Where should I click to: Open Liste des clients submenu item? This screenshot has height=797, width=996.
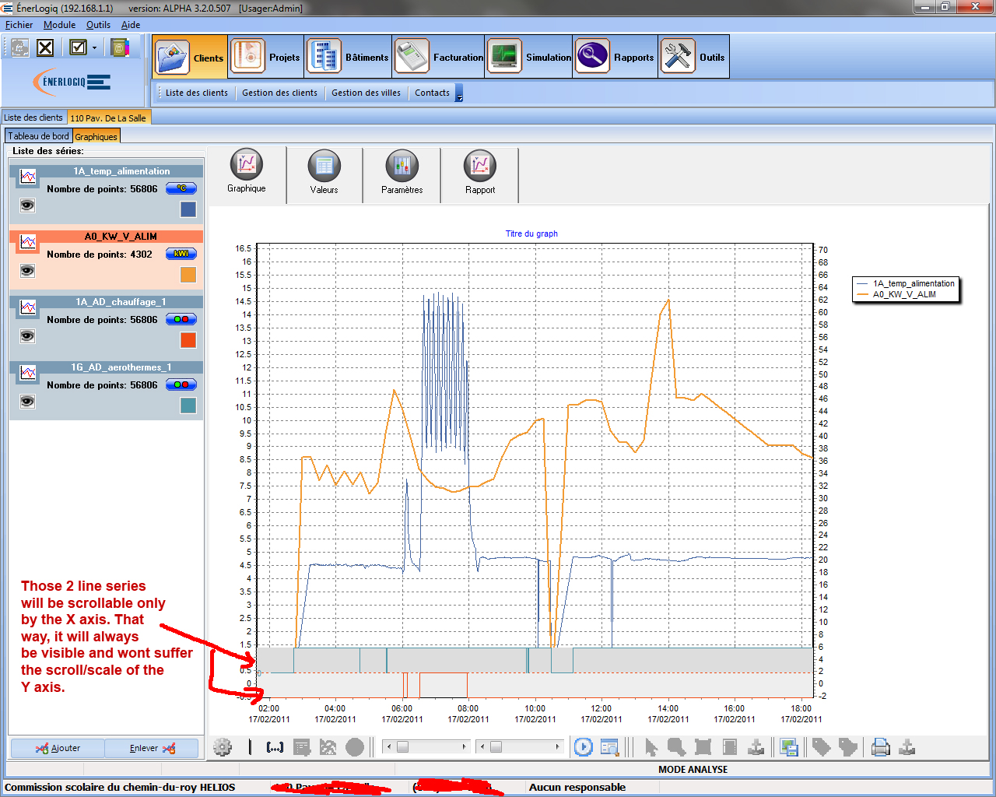[196, 93]
